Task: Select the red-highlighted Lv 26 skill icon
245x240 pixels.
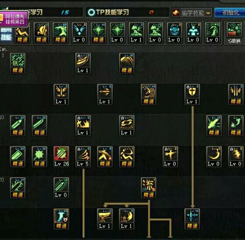Action: pos(61,157)
